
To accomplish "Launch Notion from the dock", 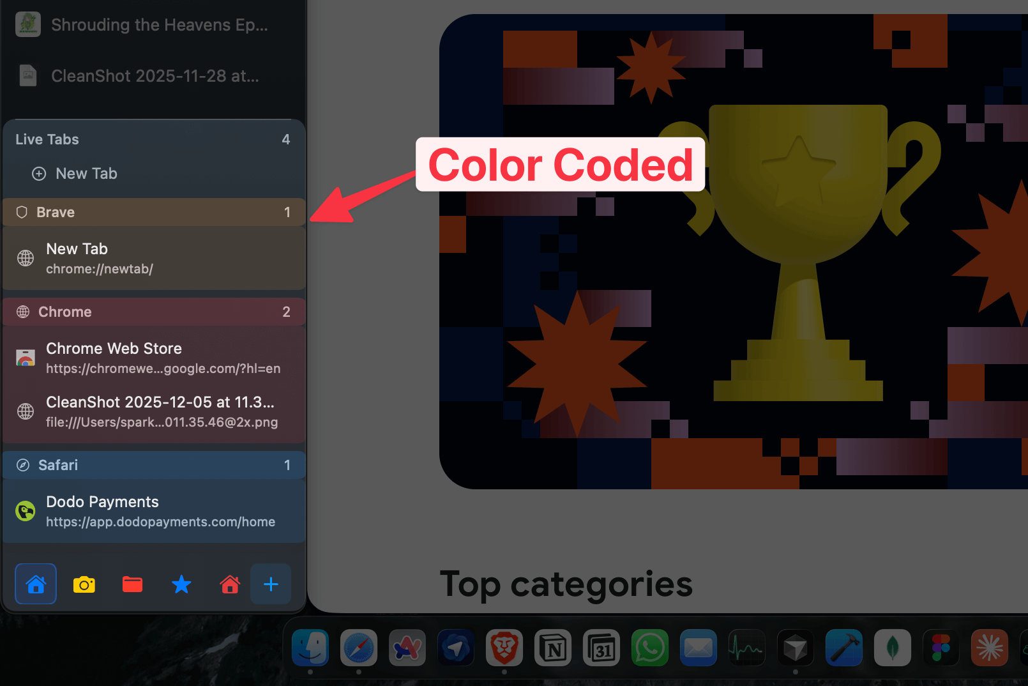I will [553, 648].
